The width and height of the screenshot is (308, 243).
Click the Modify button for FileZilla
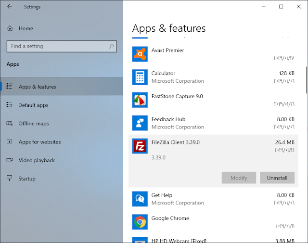click(x=239, y=178)
